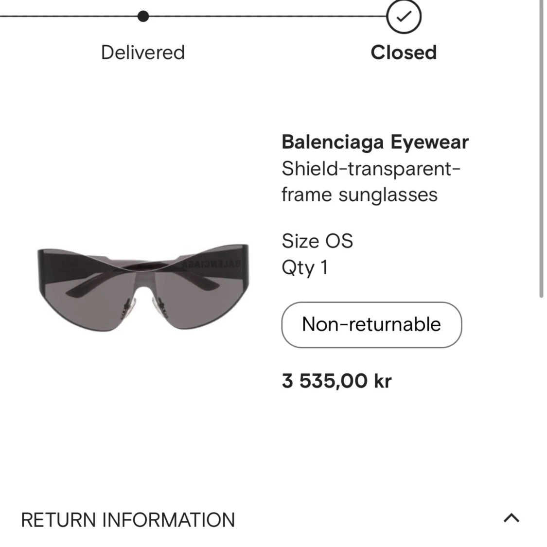Screen dimensions: 547x547
Task: Collapse the Return Information chevron
Action: click(512, 518)
